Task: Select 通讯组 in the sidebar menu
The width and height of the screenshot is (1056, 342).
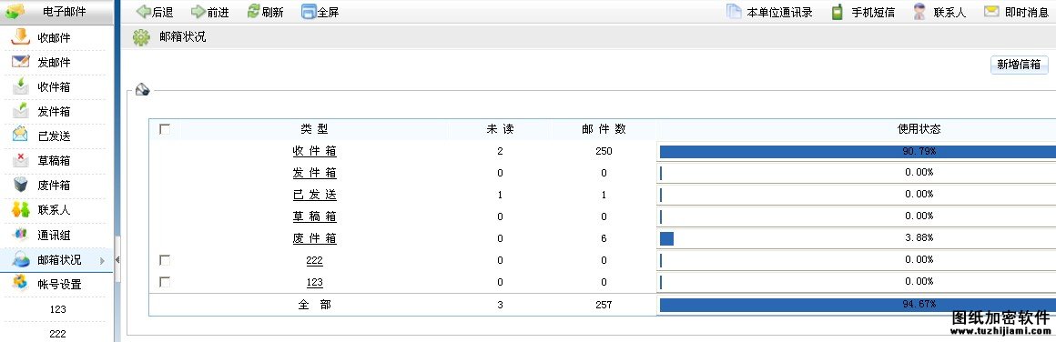Action: [x=54, y=235]
